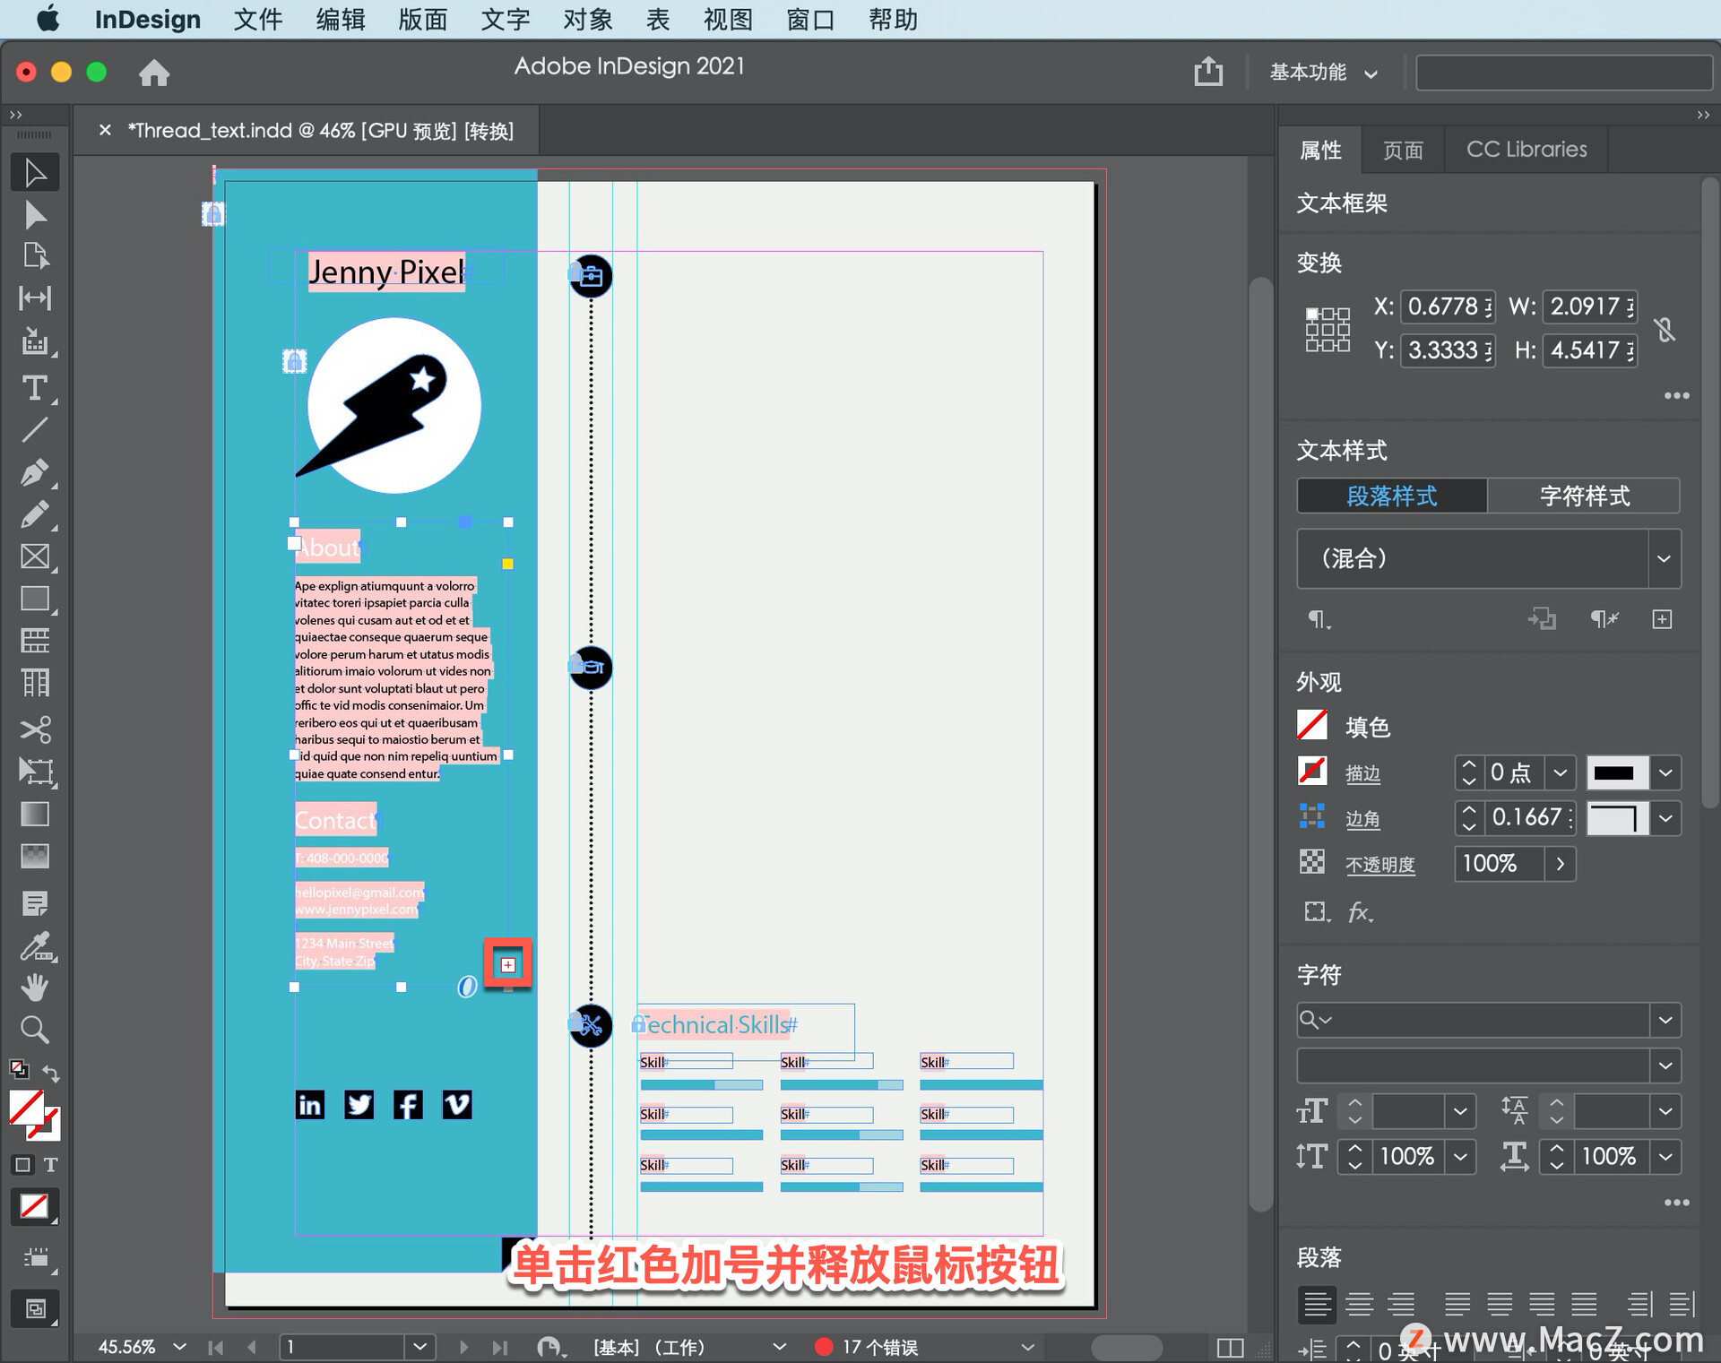The image size is (1721, 1363).
Task: Select left align paragraph button
Action: pyautogui.click(x=1317, y=1304)
